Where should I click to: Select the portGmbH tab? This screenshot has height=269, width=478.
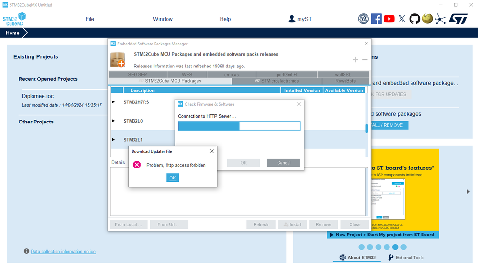point(287,74)
